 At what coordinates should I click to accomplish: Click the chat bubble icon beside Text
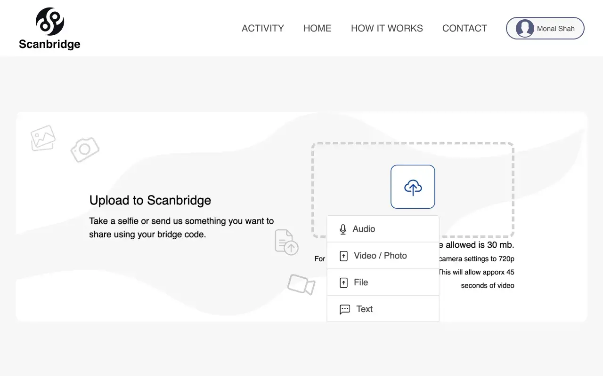(345, 309)
